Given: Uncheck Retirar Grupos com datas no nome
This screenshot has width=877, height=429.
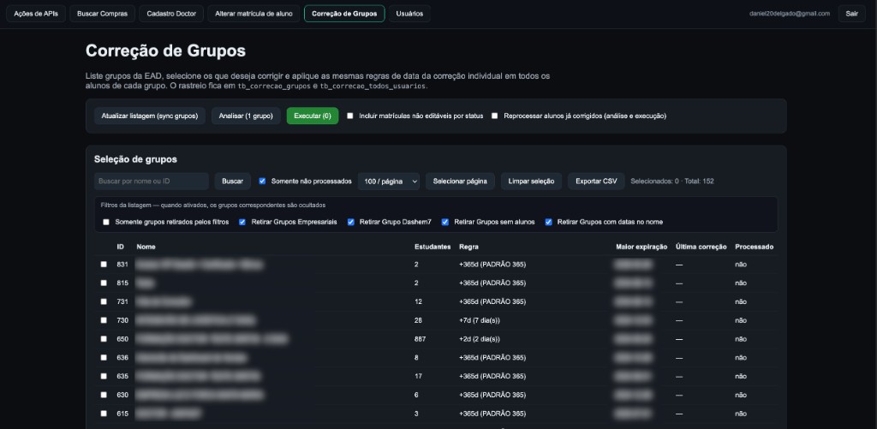Looking at the screenshot, I should tap(549, 222).
